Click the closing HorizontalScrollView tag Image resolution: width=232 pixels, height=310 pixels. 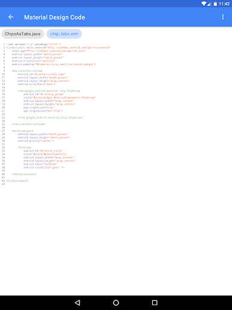(x=28, y=124)
